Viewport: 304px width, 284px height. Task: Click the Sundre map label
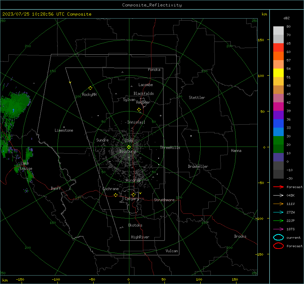coord(102,140)
